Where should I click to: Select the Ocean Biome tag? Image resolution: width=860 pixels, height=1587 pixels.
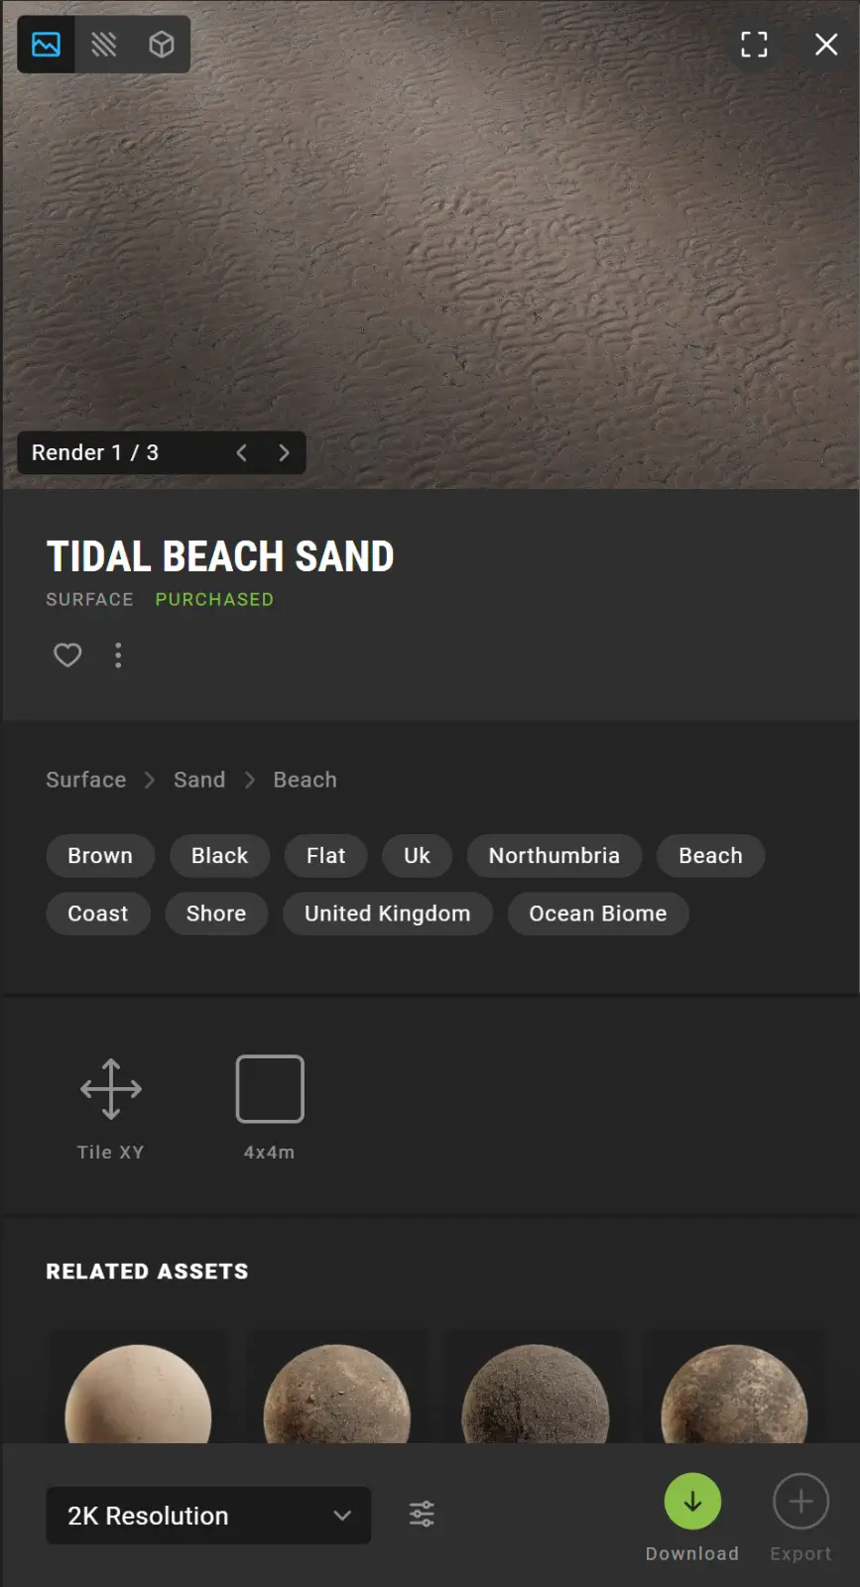pos(597,914)
